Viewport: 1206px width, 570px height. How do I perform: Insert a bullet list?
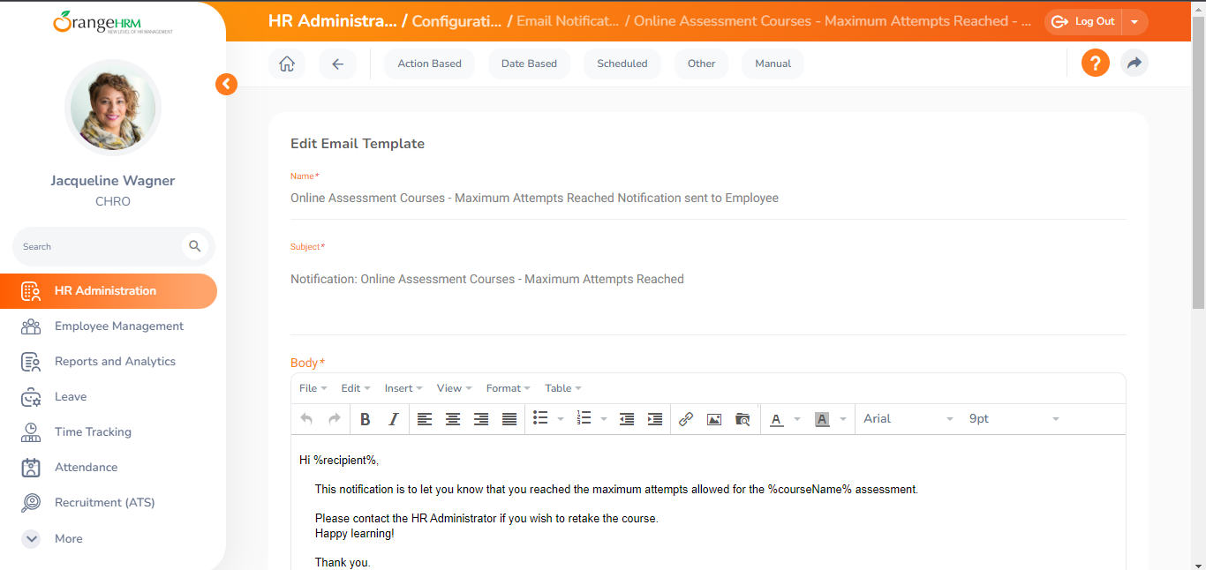(x=540, y=419)
